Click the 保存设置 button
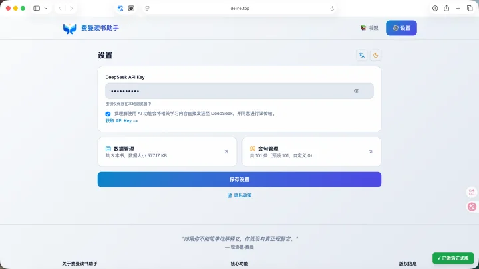Viewport: 479px width, 269px height. [x=239, y=179]
